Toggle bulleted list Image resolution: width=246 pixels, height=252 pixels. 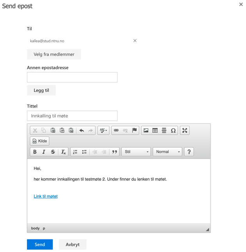click(84, 152)
